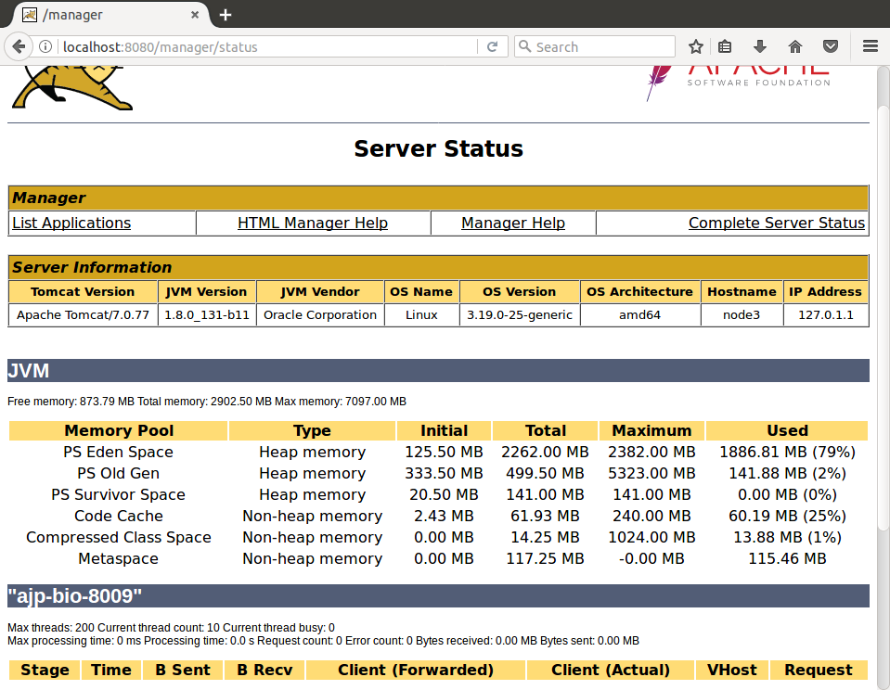The image size is (890, 690).
Task: Follow the Manager Help link
Action: [x=513, y=223]
